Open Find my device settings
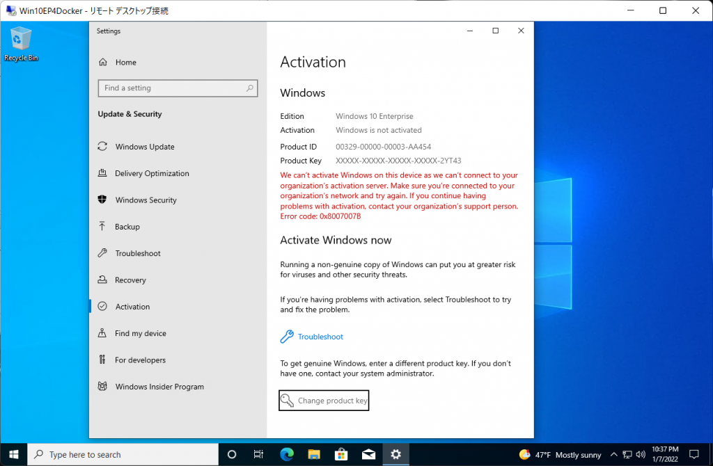This screenshot has height=466, width=713. pyautogui.click(x=140, y=333)
